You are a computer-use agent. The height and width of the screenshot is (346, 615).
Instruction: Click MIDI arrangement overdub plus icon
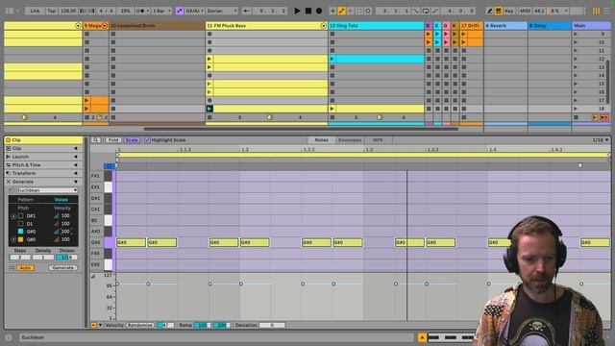tap(332, 11)
